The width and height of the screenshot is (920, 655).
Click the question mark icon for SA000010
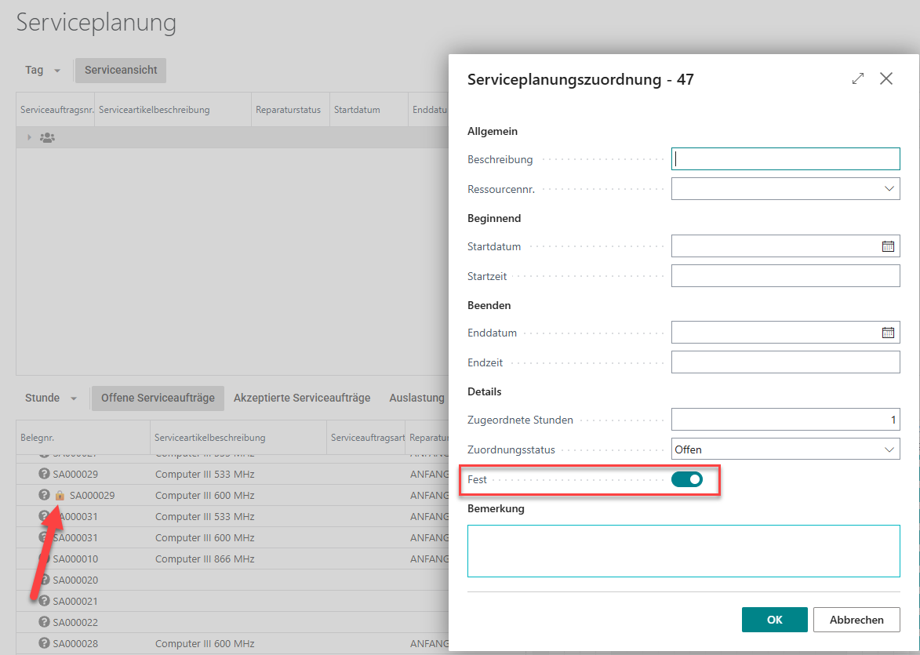[44, 559]
